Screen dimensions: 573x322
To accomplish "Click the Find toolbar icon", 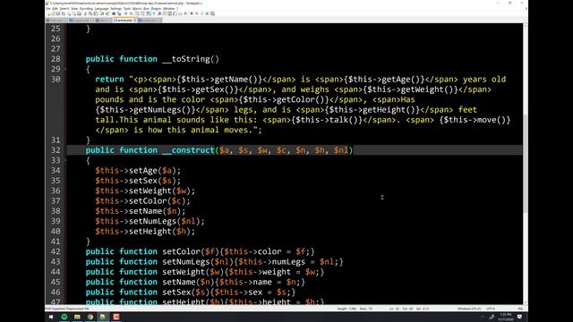I will pos(114,13).
